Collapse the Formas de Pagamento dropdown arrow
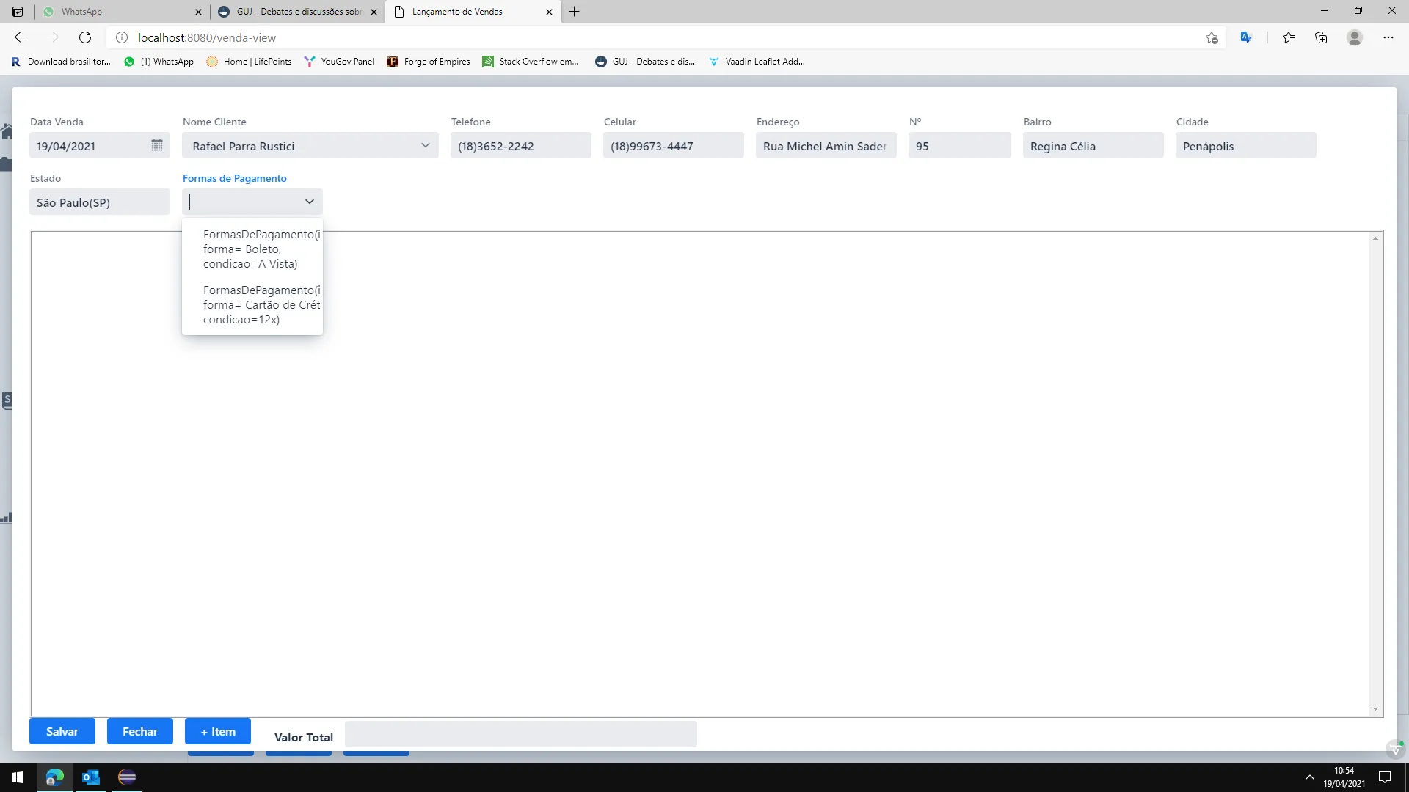The width and height of the screenshot is (1409, 792). (x=310, y=202)
